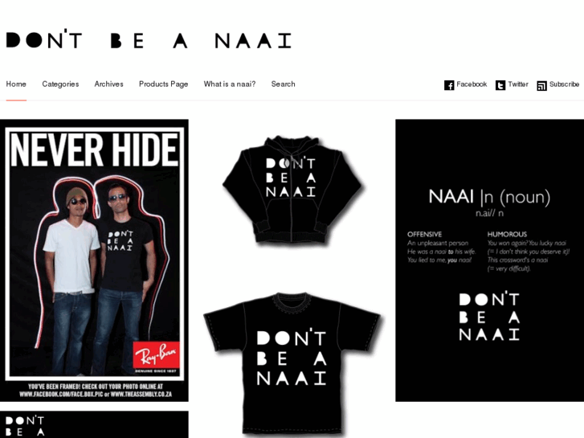Click the Facebook icon in header
The width and height of the screenshot is (584, 438).
(x=449, y=85)
